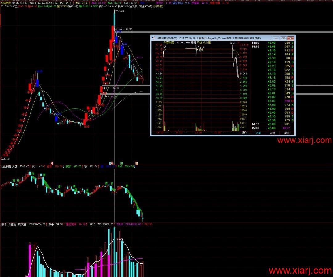Click the 猎豹出击量能 indicator name
Screen dimensions: 333x277
[8, 224]
